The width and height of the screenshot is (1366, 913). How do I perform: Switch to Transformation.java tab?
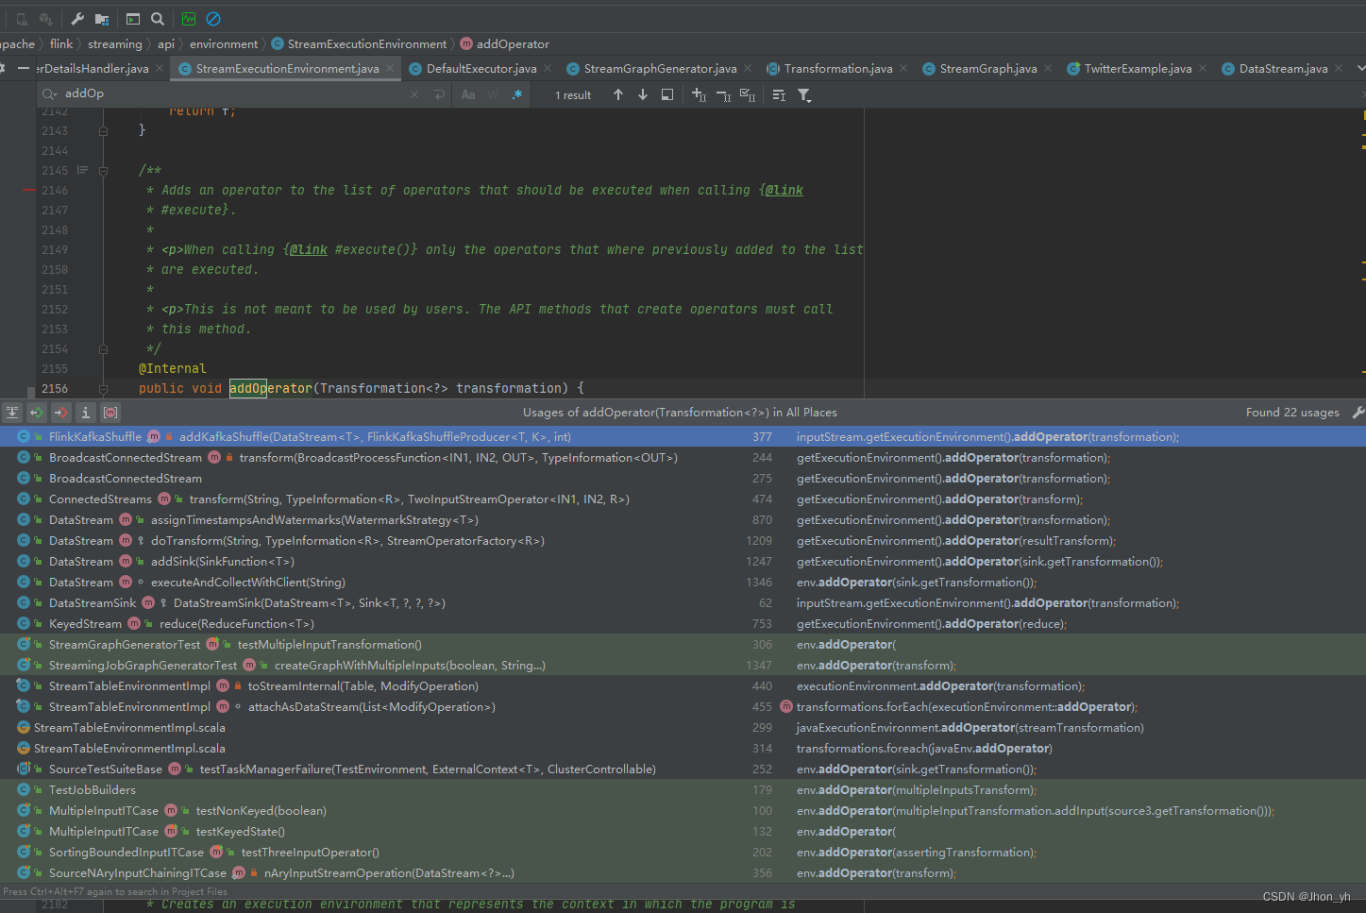pyautogui.click(x=838, y=69)
